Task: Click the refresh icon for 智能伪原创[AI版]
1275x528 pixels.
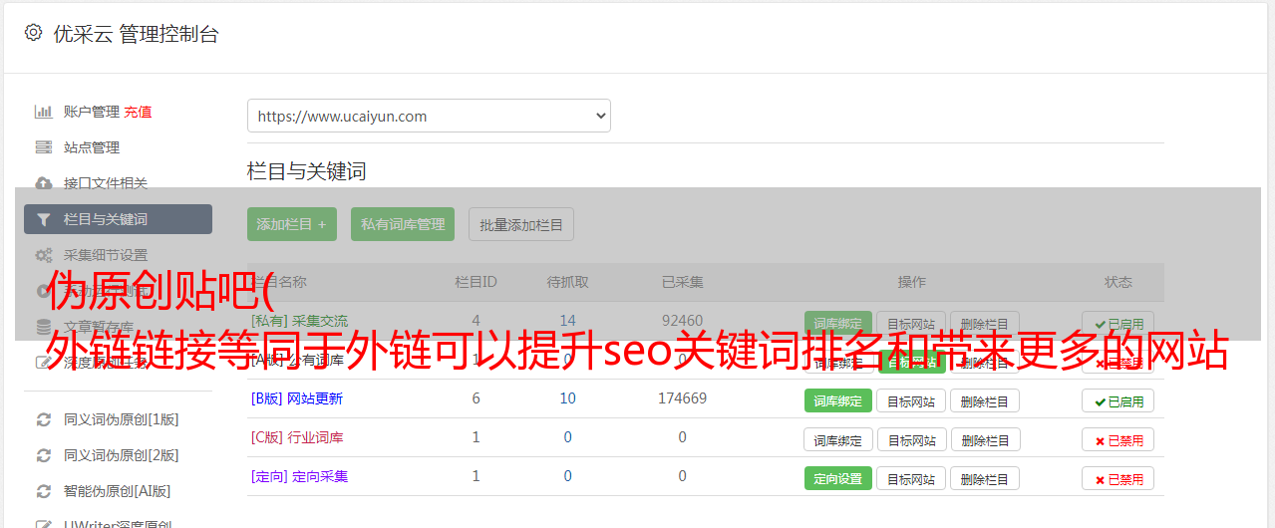Action: point(44,491)
